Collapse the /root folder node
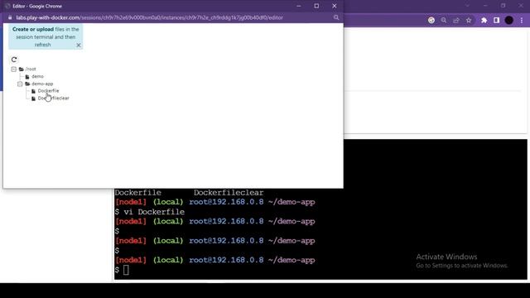The width and height of the screenshot is (530, 298). pyautogui.click(x=13, y=69)
